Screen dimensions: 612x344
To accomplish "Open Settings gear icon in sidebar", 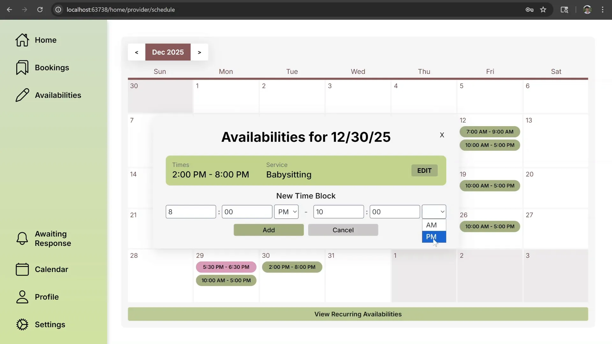I will click(22, 325).
